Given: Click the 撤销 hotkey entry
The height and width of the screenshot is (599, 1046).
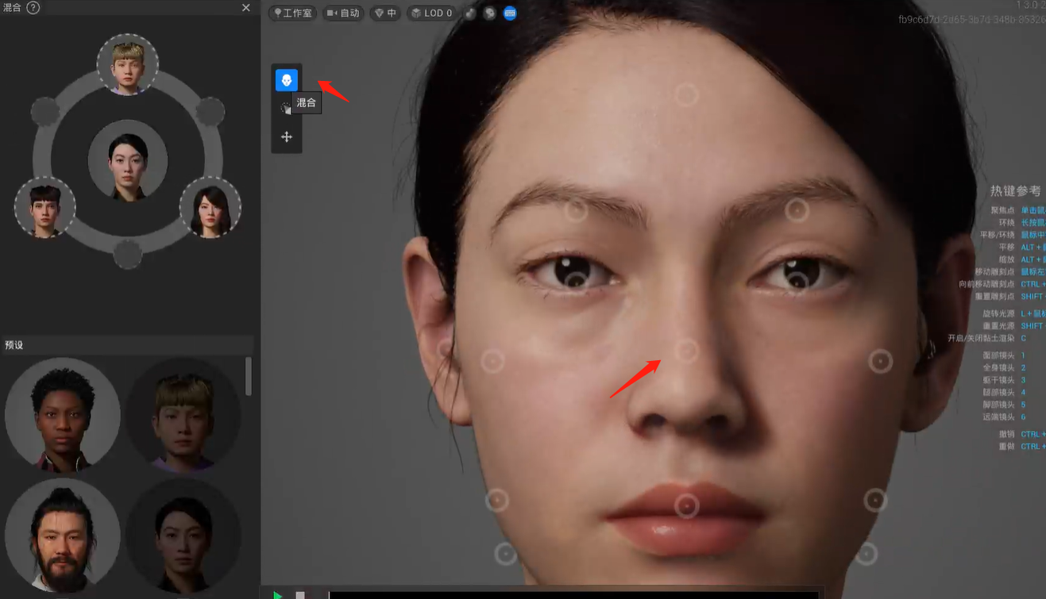Looking at the screenshot, I should 1022,435.
